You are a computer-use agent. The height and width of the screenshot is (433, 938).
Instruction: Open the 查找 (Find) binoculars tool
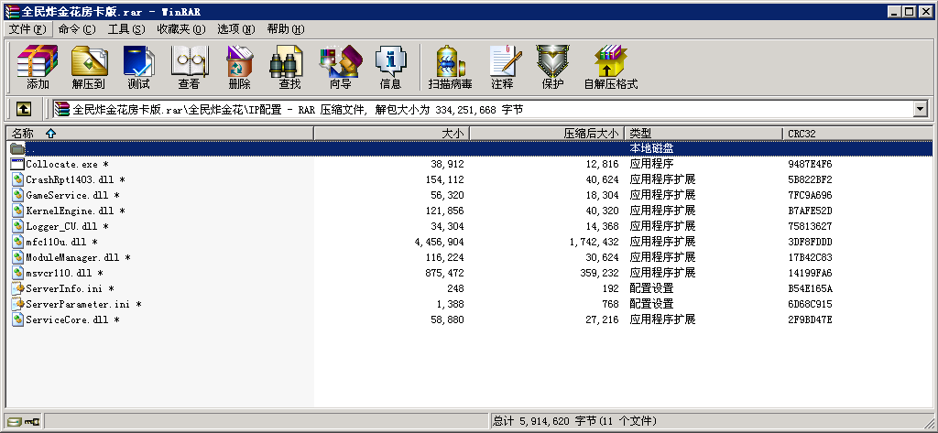(x=289, y=67)
